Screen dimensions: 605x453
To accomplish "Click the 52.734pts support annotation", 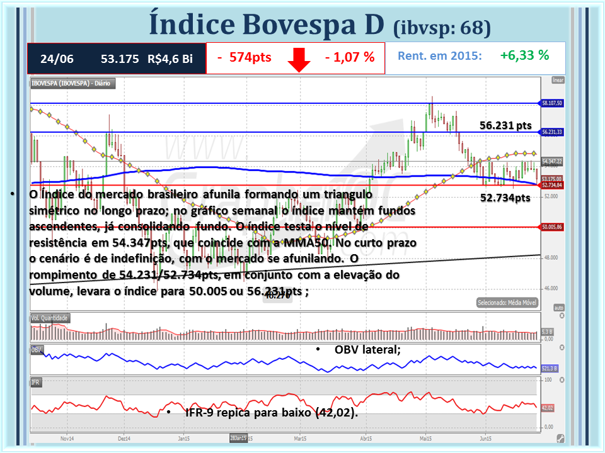I will pos(505,198).
